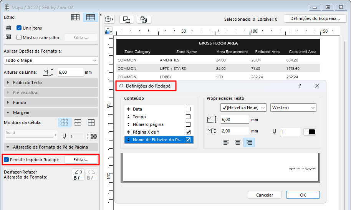Image resolution: width=351 pixels, height=210 pixels.
Task: Click the redo format change icon
Action: coord(91,175)
